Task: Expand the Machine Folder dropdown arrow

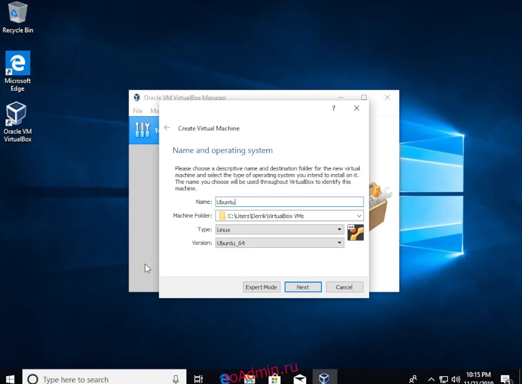Action: pyautogui.click(x=359, y=216)
